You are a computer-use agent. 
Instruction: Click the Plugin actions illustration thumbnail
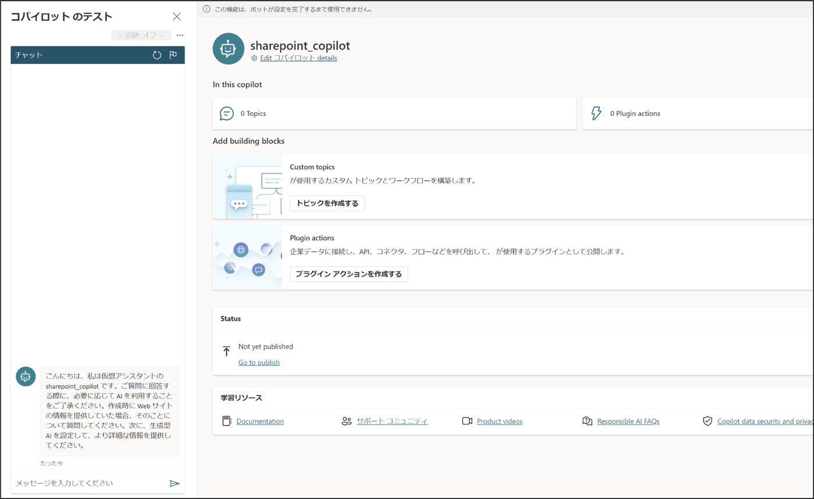(x=248, y=258)
